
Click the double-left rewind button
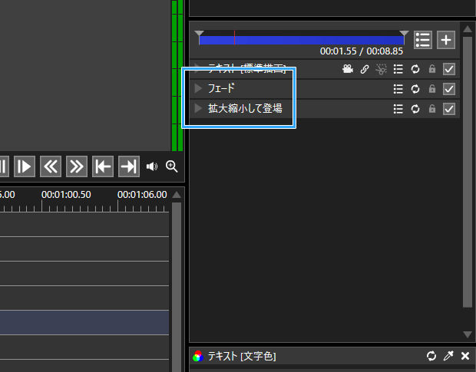(x=51, y=166)
